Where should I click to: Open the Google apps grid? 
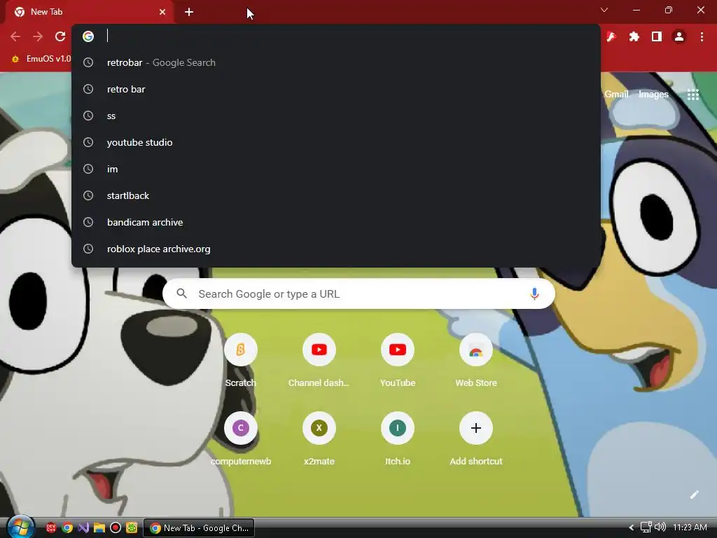[693, 95]
